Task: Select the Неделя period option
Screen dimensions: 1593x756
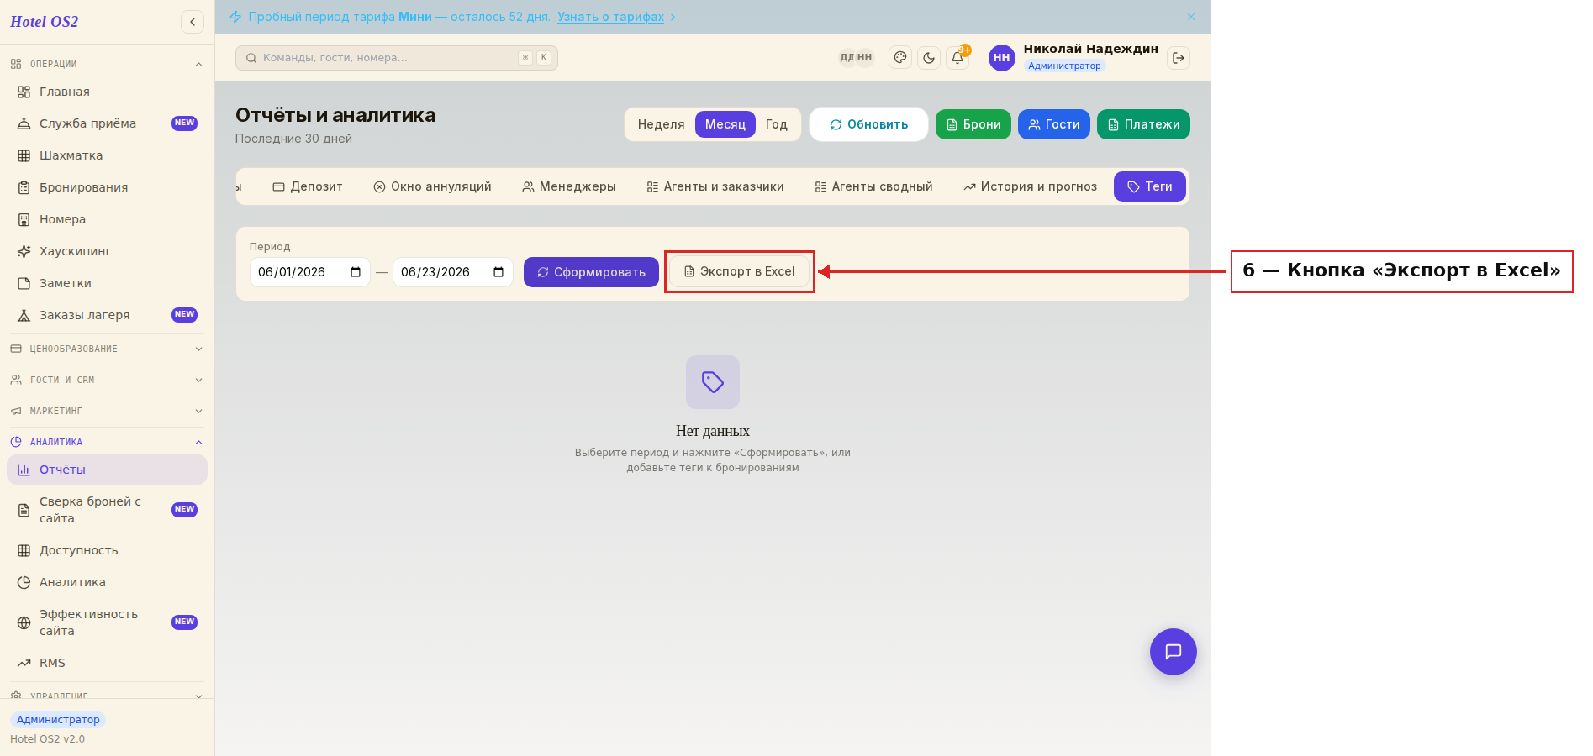Action: tap(661, 124)
